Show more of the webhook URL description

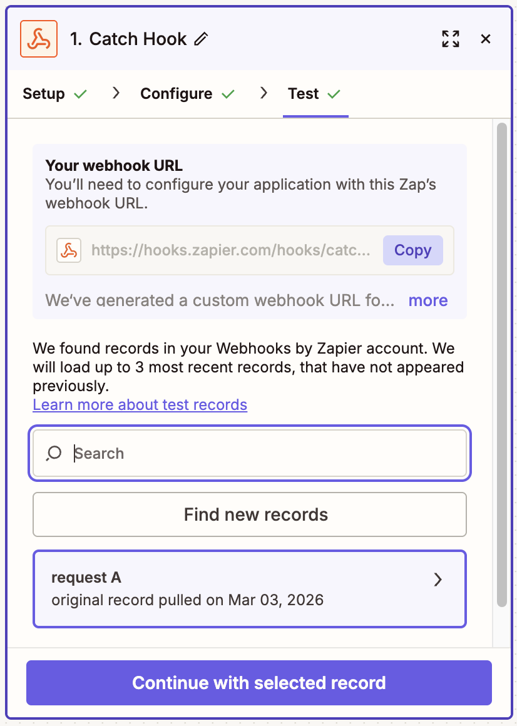(x=428, y=300)
